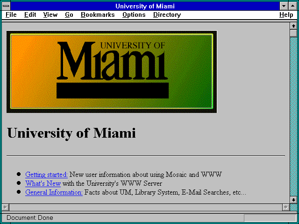Click the horizontal scrollbar right arrow

click(285, 207)
